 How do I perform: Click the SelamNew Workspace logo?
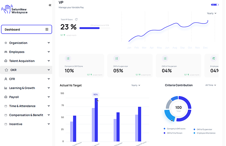coord(15,10)
